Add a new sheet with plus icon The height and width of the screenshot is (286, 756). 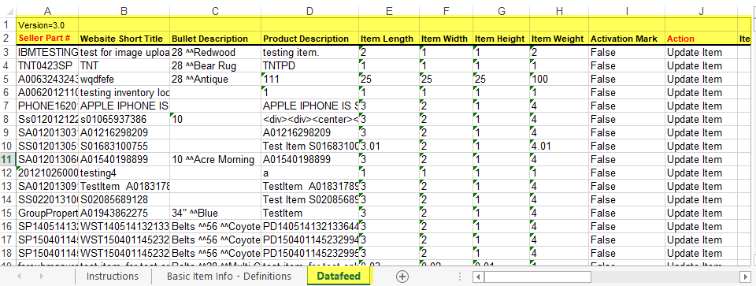pyautogui.click(x=402, y=276)
